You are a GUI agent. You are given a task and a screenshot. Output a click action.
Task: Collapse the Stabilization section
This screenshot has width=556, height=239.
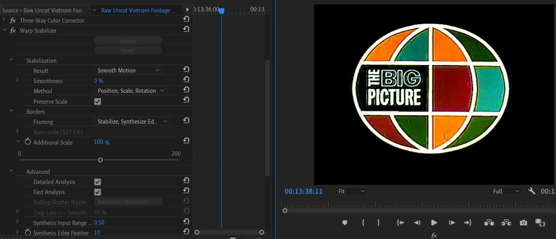click(x=11, y=60)
